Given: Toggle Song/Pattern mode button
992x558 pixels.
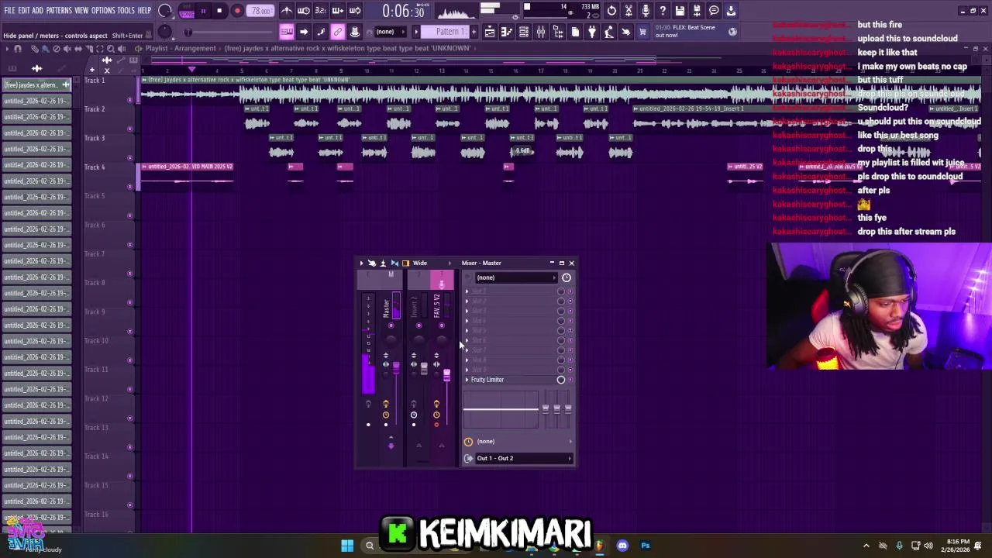Looking at the screenshot, I should (187, 11).
